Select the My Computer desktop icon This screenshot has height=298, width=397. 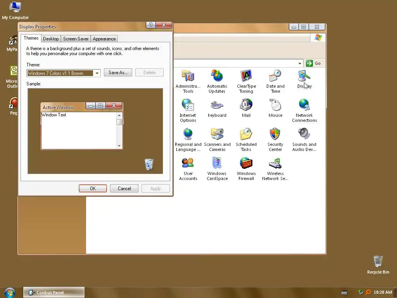pyautogui.click(x=15, y=10)
